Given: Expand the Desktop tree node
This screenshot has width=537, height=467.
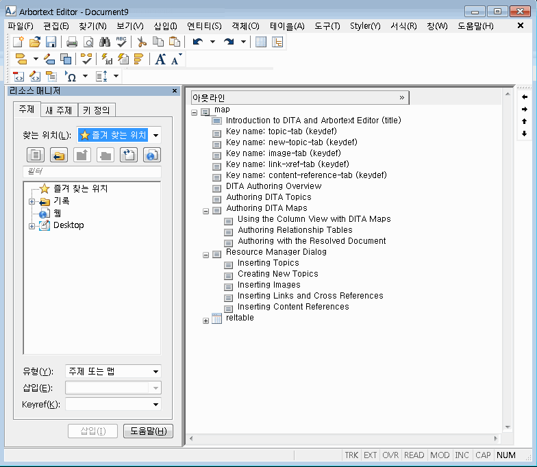Looking at the screenshot, I should point(32,226).
